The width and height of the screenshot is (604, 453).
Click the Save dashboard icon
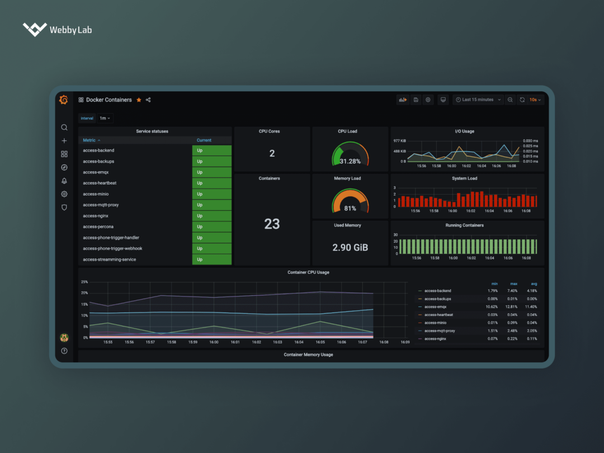coord(416,100)
